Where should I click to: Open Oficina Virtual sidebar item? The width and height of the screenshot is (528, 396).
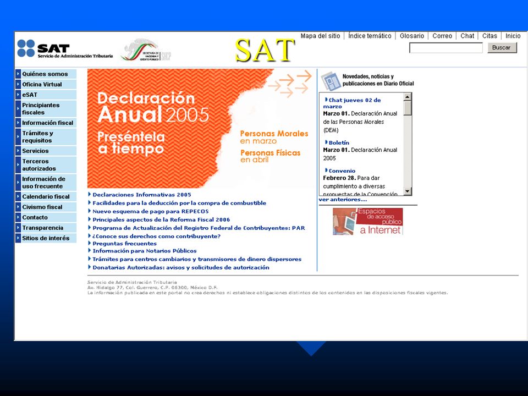[46, 84]
